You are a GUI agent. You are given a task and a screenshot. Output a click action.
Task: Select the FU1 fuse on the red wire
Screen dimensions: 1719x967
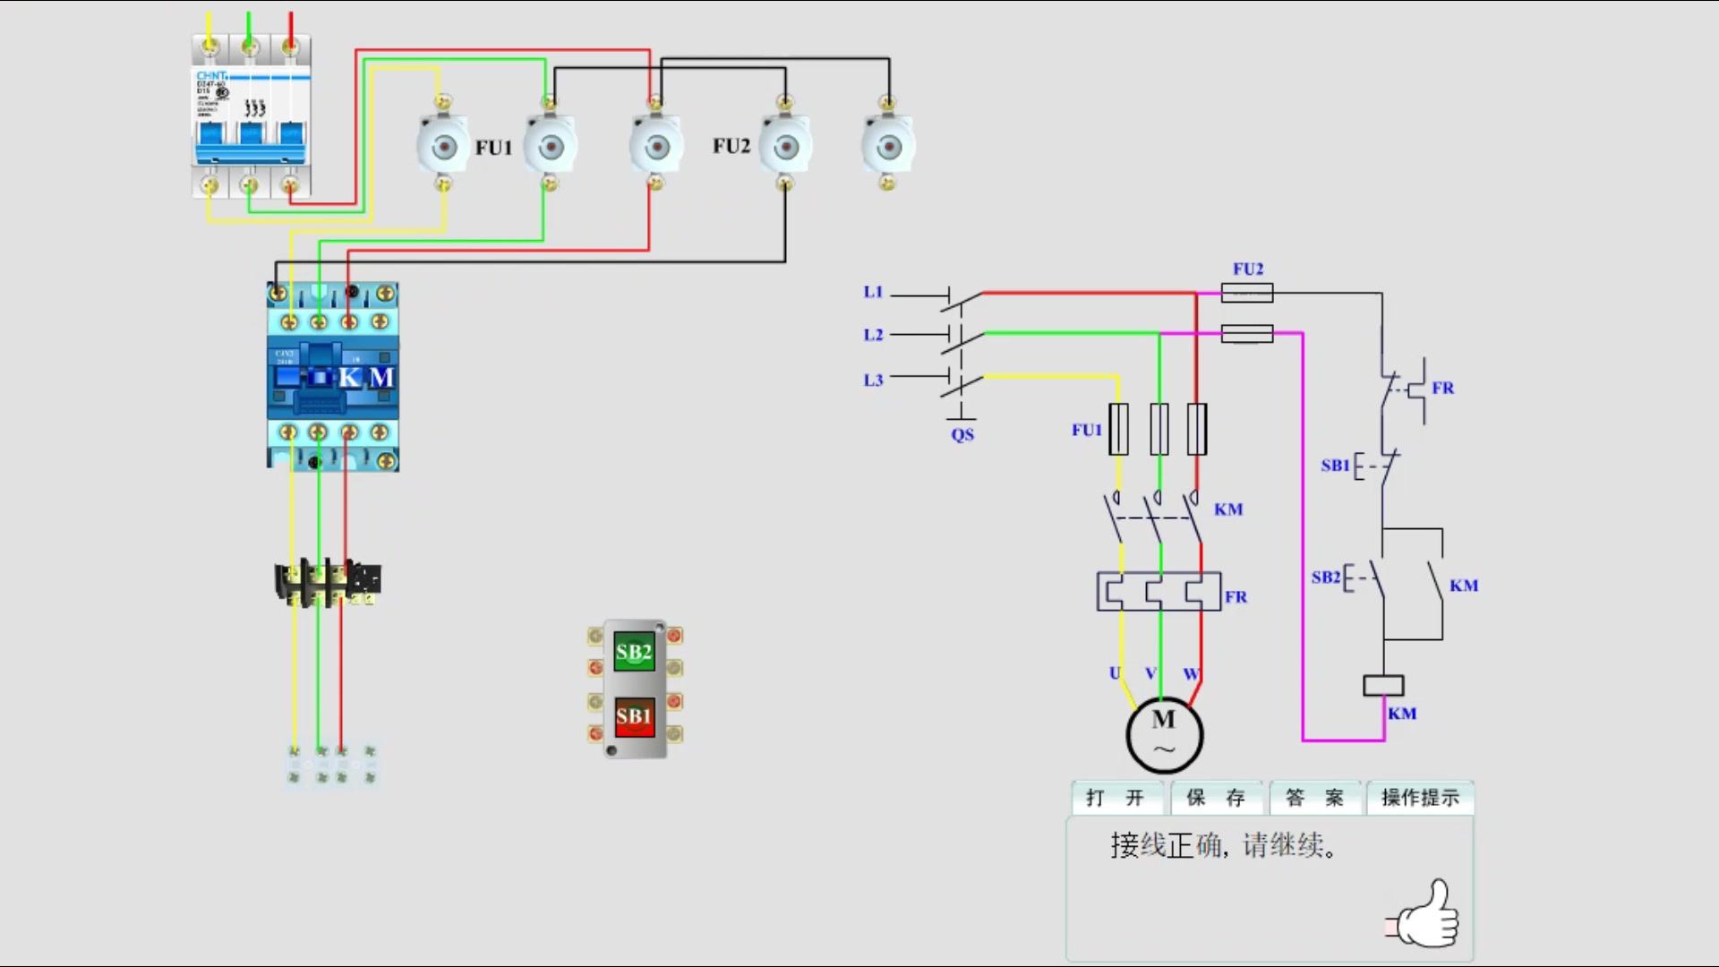[x=655, y=146]
